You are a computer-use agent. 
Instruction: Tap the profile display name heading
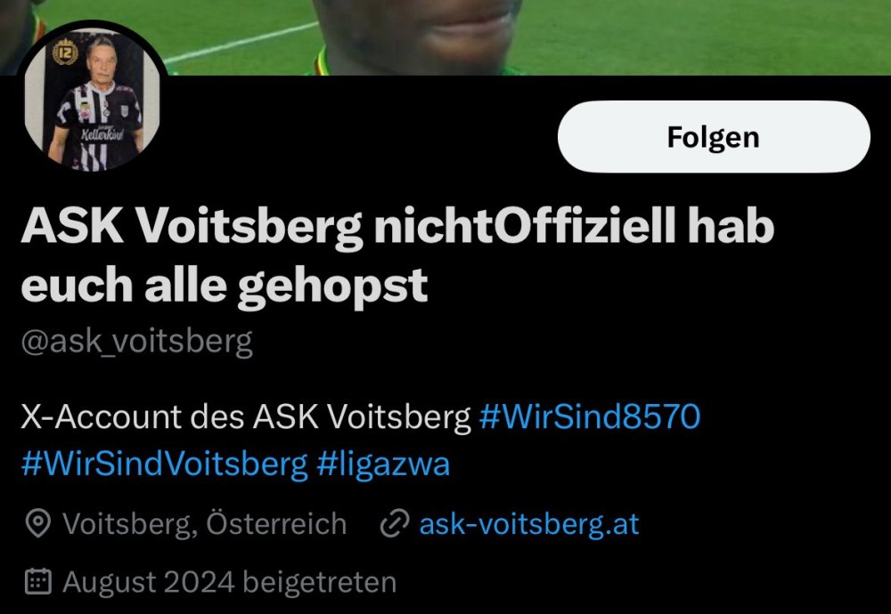pos(397,255)
